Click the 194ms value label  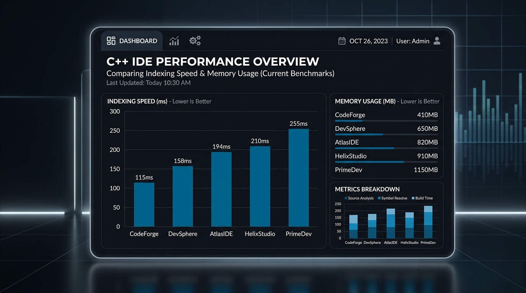[x=221, y=147]
